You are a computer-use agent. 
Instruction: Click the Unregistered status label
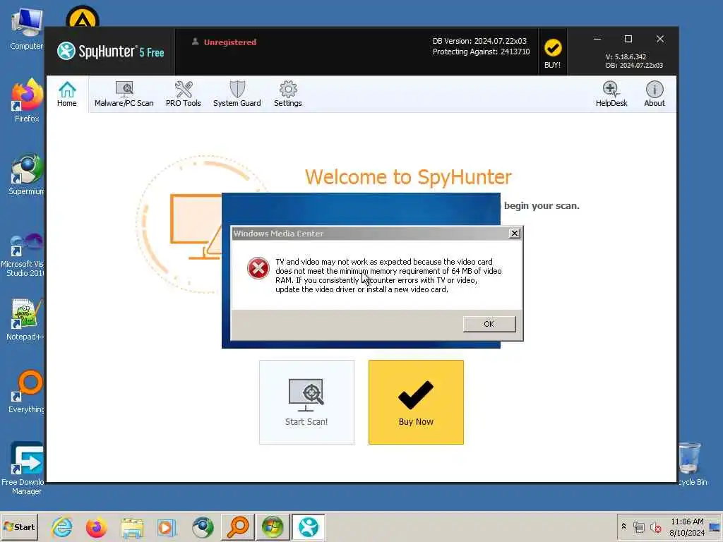coord(229,42)
